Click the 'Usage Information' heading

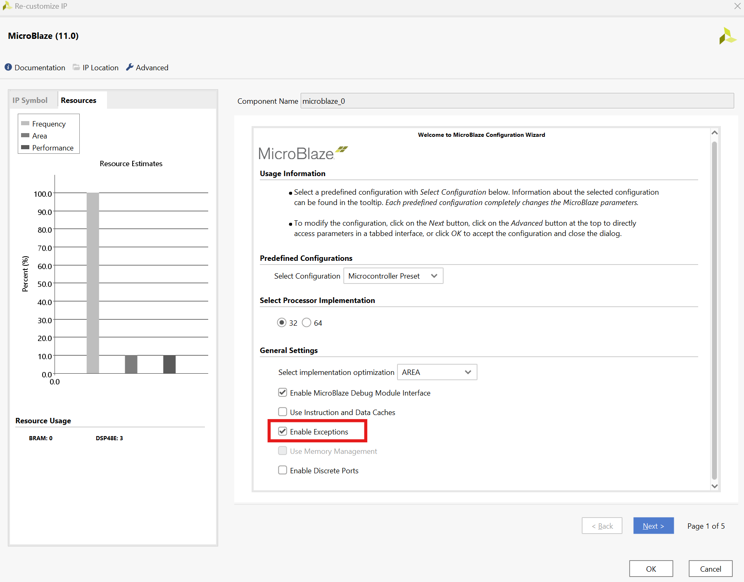point(292,173)
